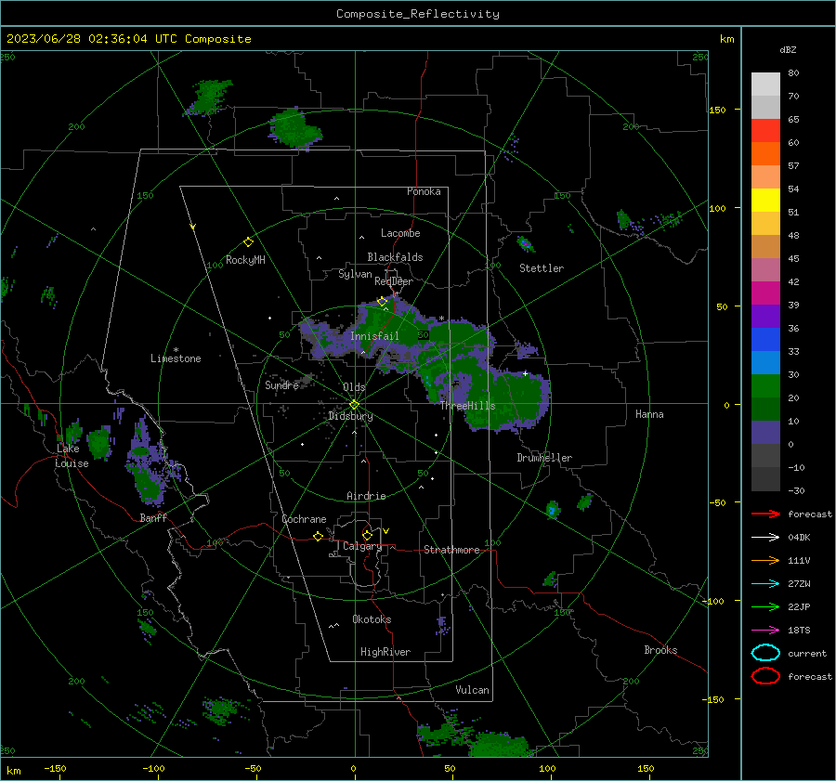Click the red 'forecast' ellipse legend icon
The image size is (836, 781).
(765, 676)
